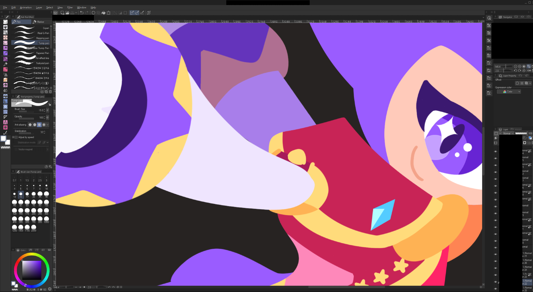The image size is (533, 292).
Task: Toggle visibility eye of top layer
Action: [x=495, y=152]
